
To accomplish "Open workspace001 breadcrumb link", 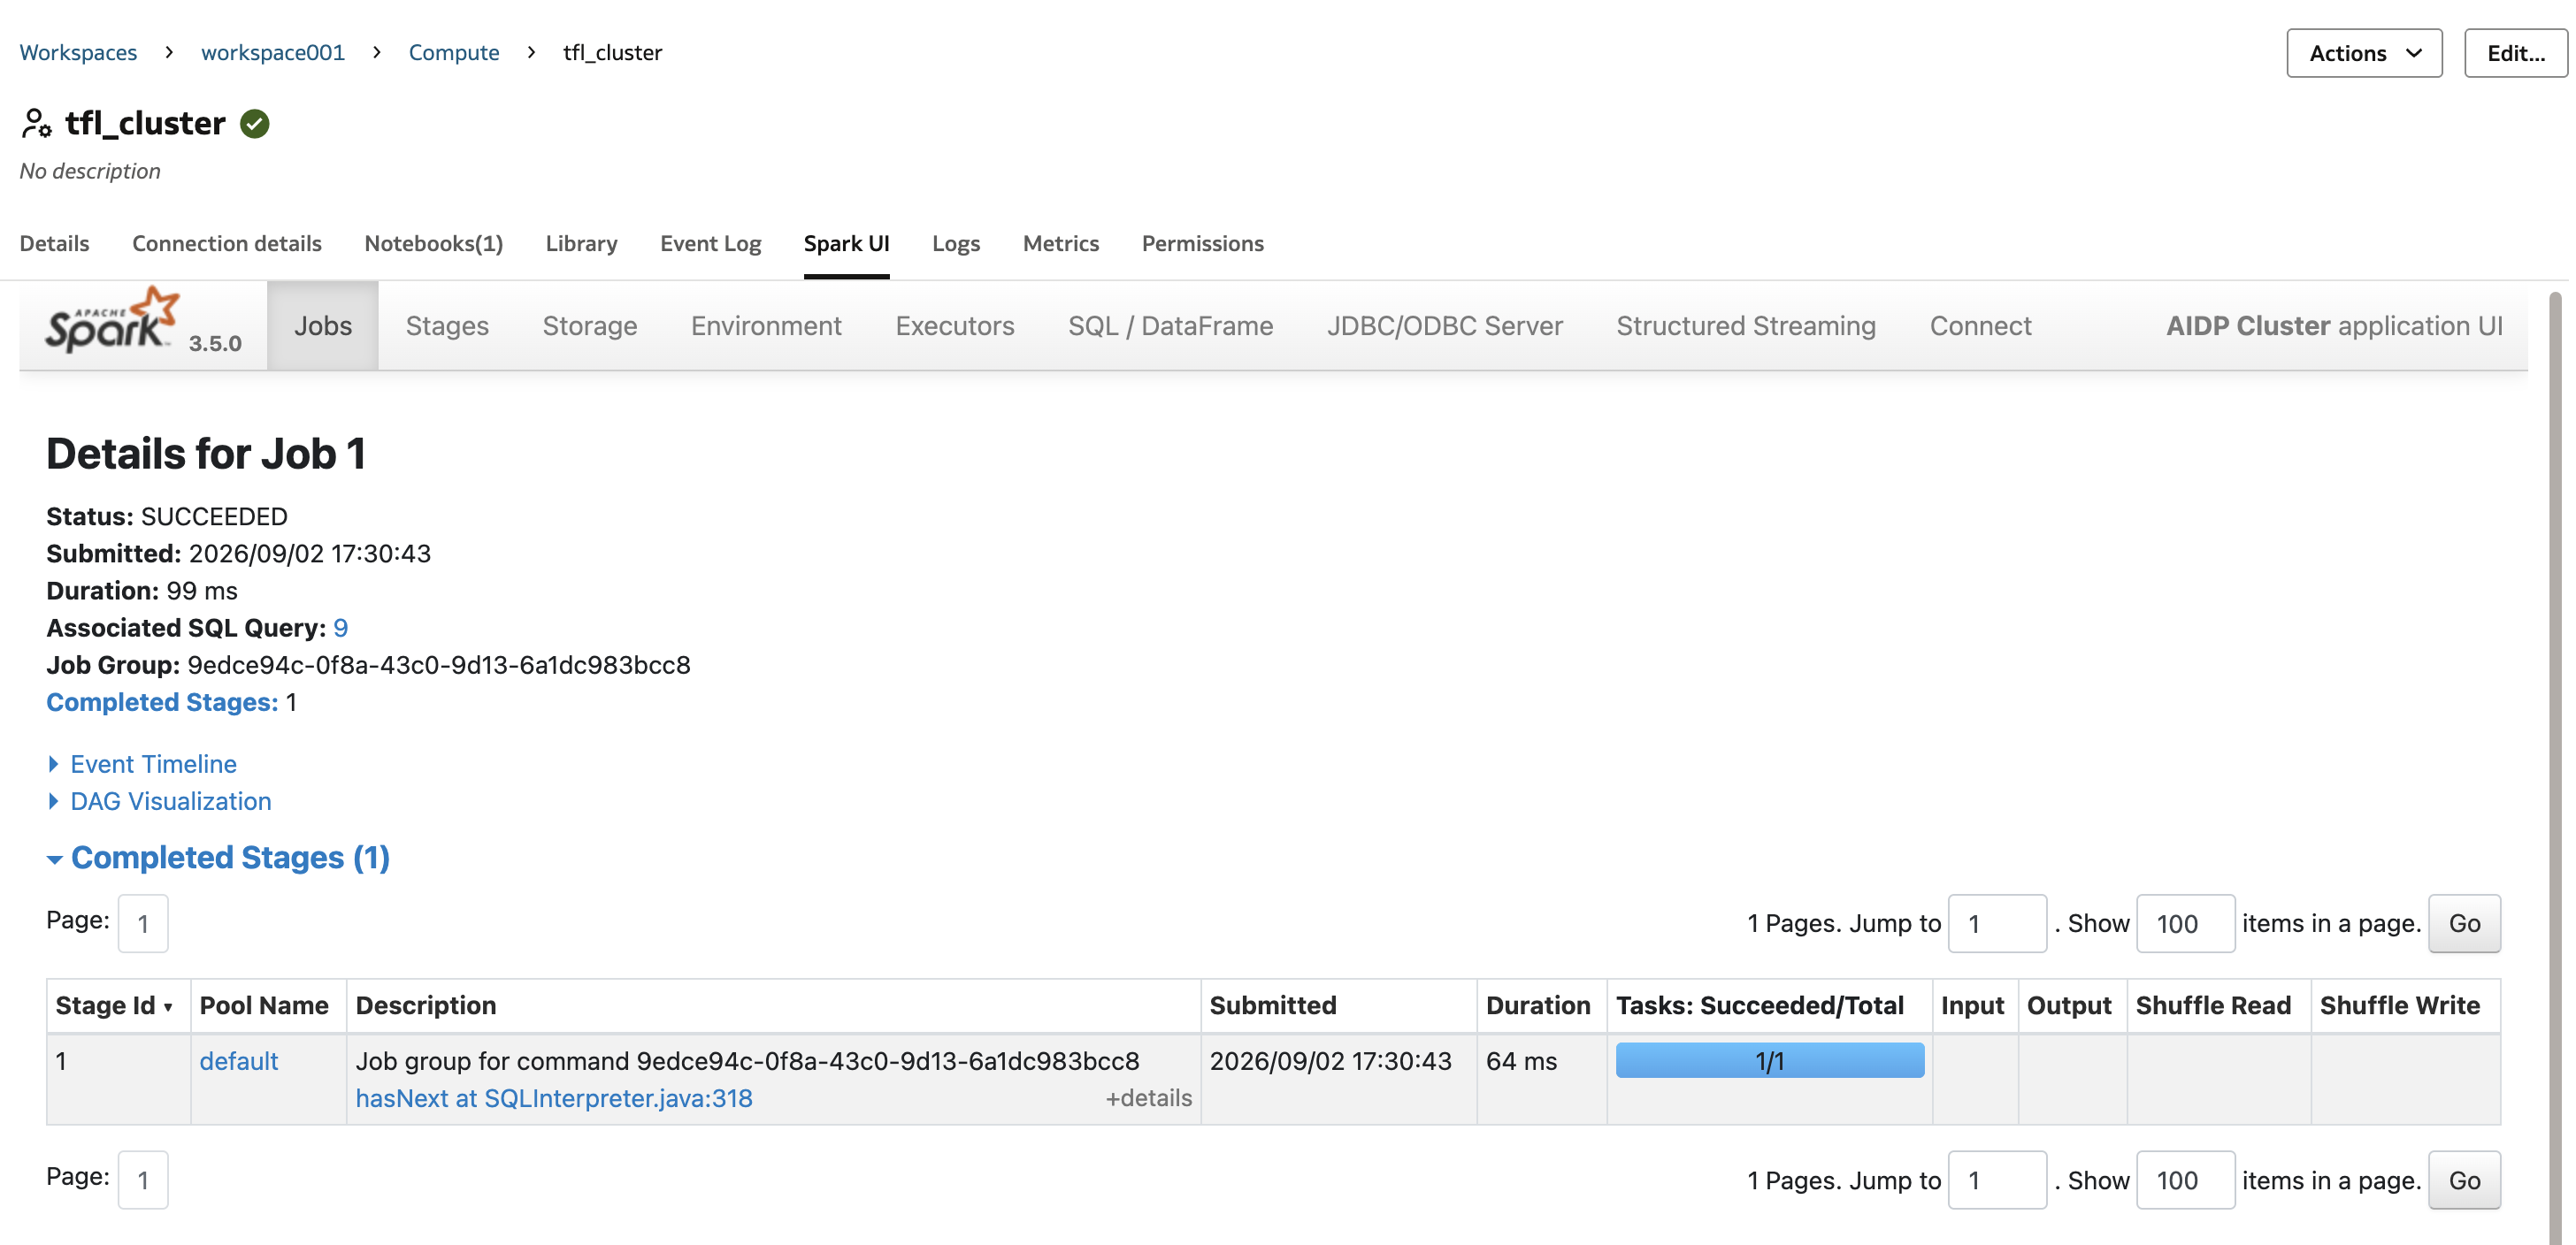I will pos(273,53).
